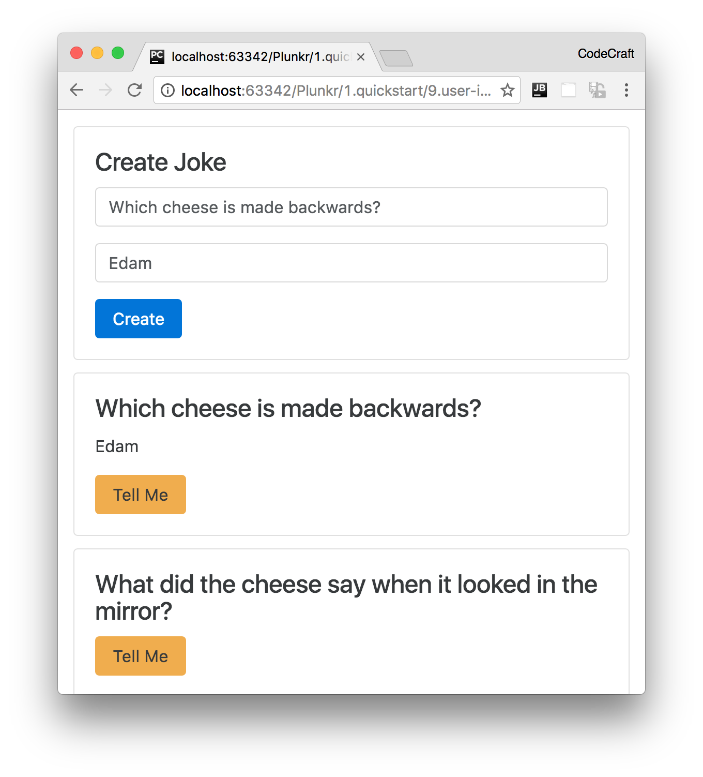Click Tell Me under the backwards cheese joke
This screenshot has width=703, height=777.
[x=141, y=495]
